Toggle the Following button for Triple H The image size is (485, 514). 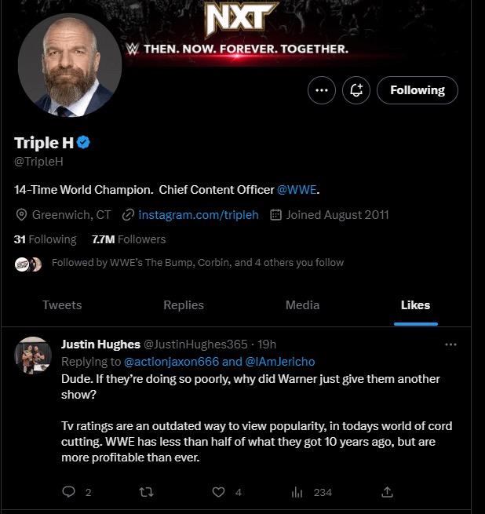coord(418,90)
